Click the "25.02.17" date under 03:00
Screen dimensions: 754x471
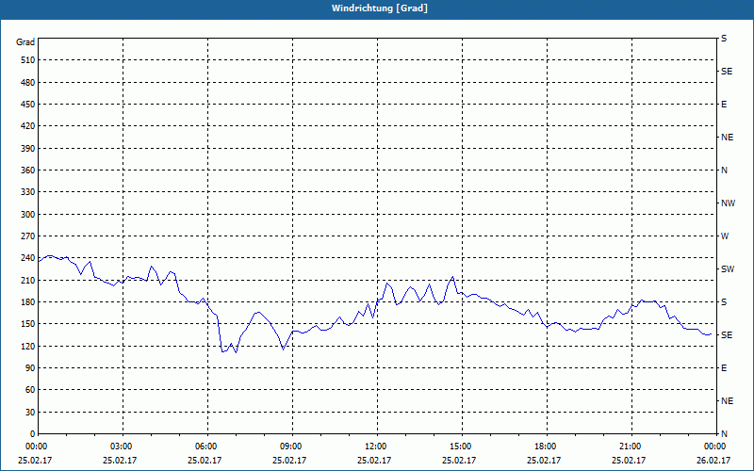point(120,461)
